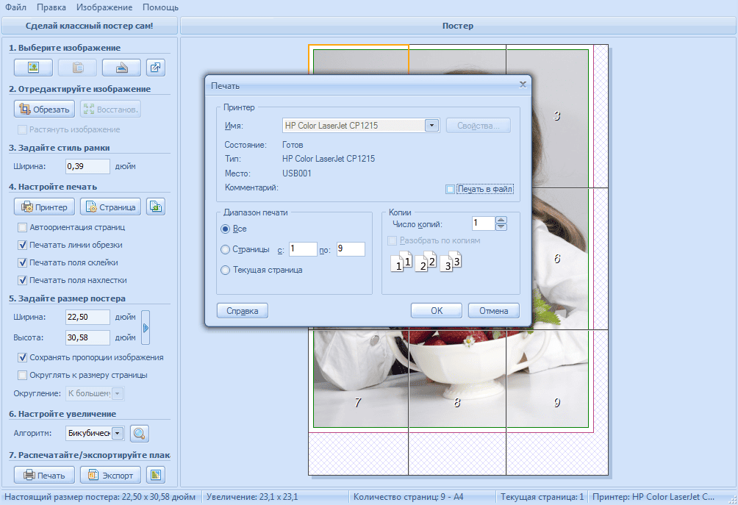Enable Округлять к размеру страницы
This screenshot has width=738, height=505.
pos(22,375)
